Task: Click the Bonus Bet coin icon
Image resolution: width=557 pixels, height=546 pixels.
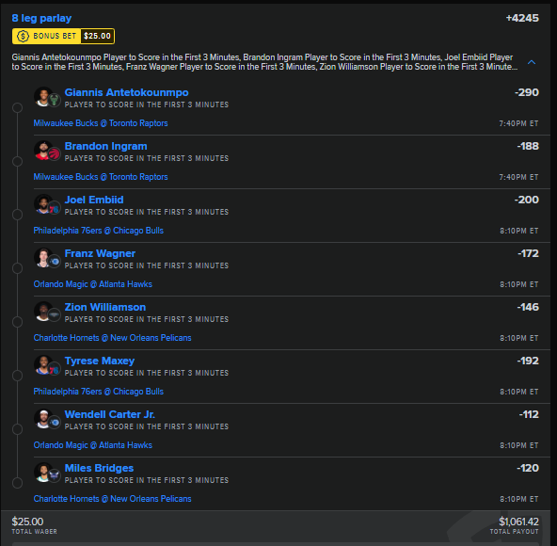Action: click(x=24, y=36)
